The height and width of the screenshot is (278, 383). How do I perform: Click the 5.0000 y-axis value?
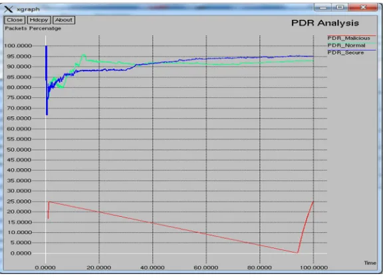pos(21,243)
